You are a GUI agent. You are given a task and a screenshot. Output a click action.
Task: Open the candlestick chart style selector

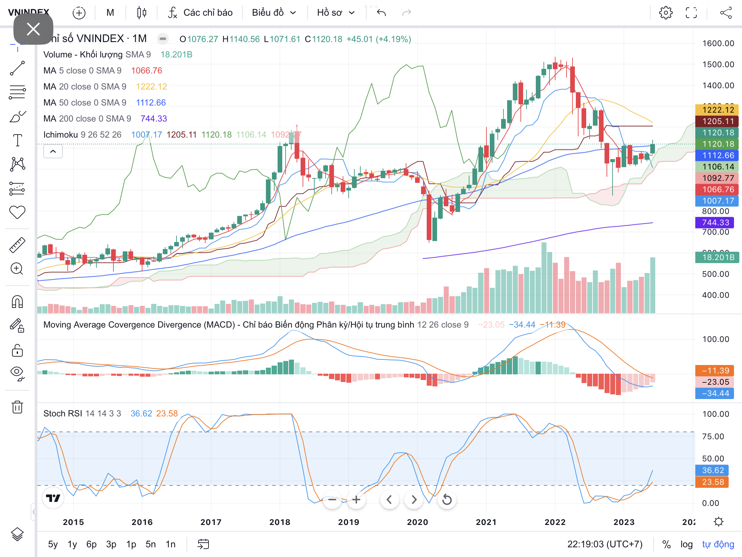click(x=141, y=13)
